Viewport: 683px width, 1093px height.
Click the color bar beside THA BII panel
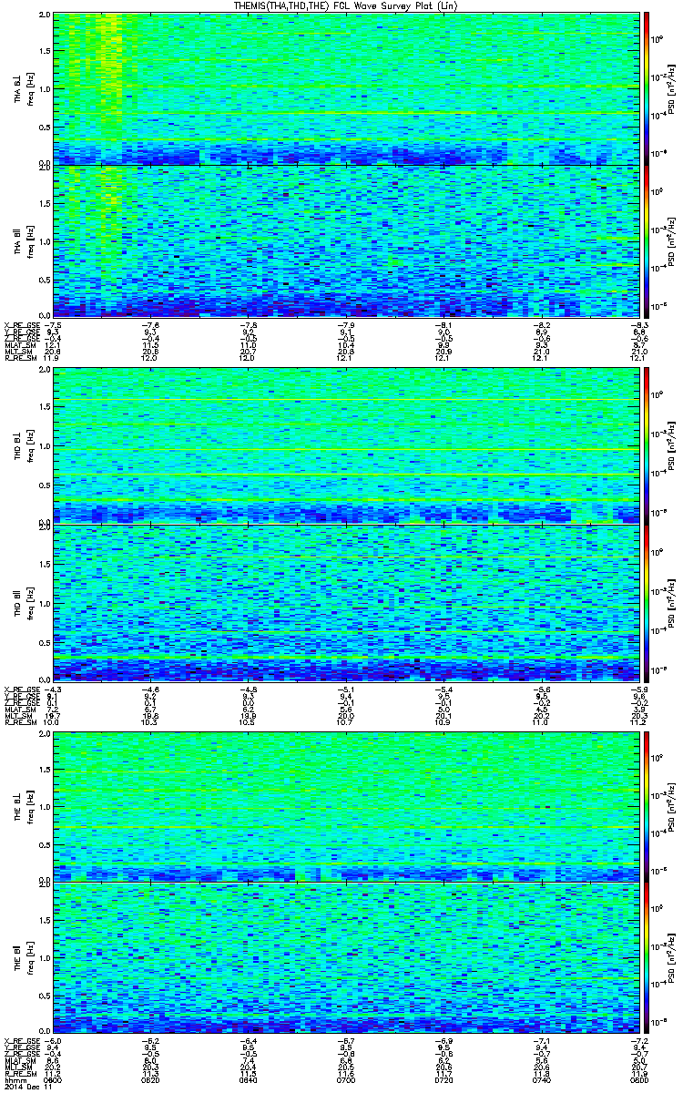[647, 240]
